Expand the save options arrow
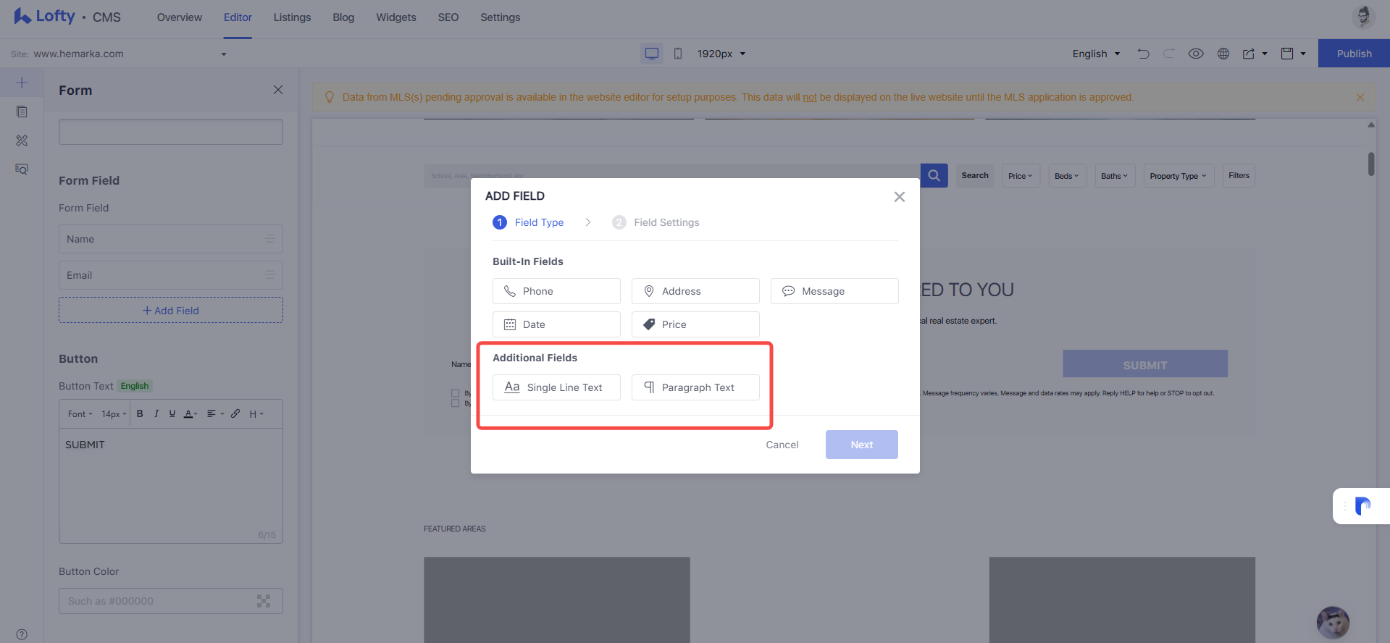Screen dimensions: 1390x643 1303,54
